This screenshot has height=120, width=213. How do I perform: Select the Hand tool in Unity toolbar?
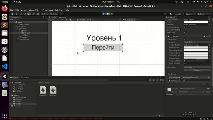click(x=12, y=14)
